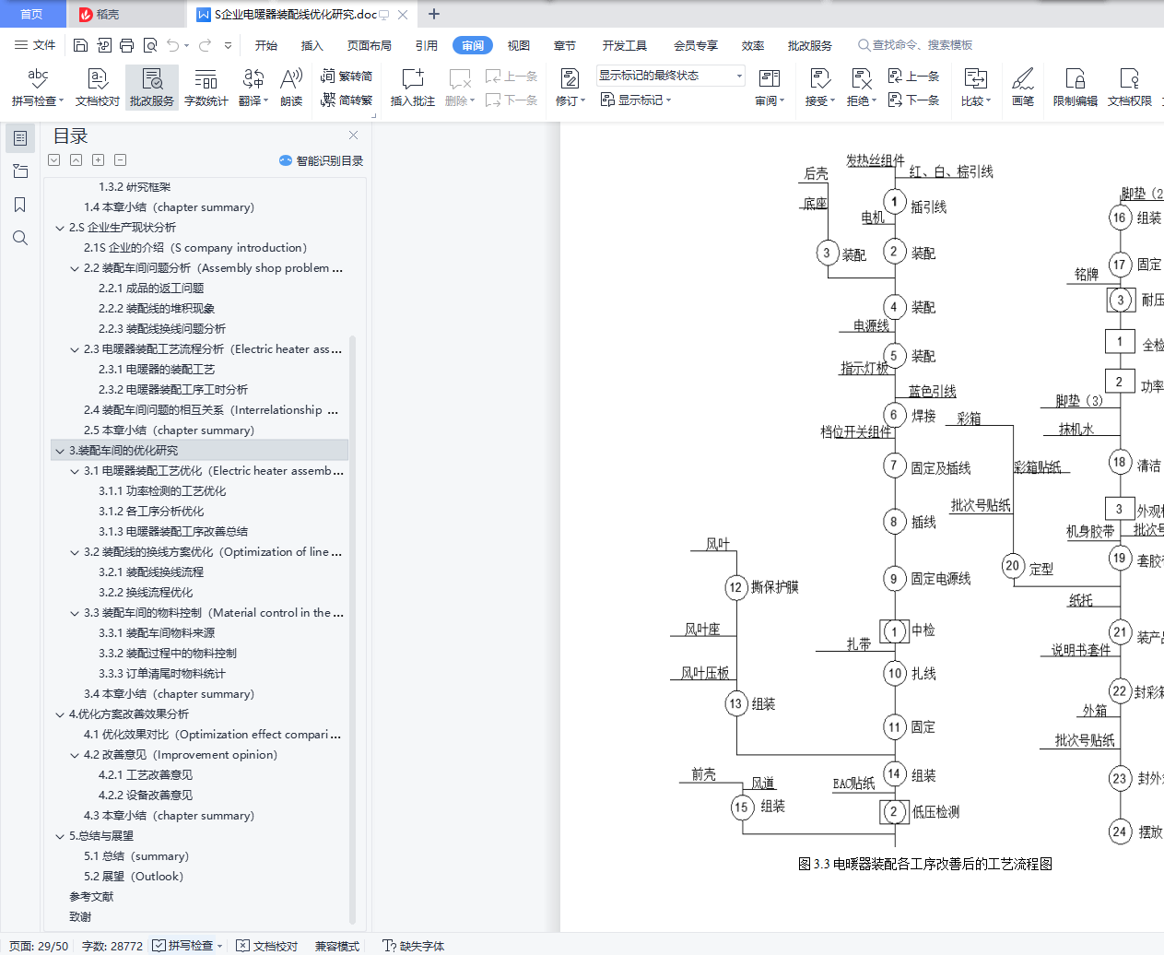Open the bookmark panel in the sidebar

pyautogui.click(x=20, y=205)
